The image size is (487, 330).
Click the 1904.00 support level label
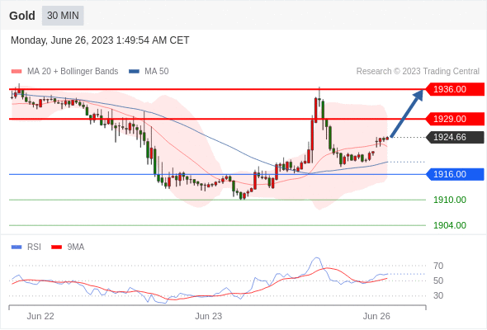(450, 225)
